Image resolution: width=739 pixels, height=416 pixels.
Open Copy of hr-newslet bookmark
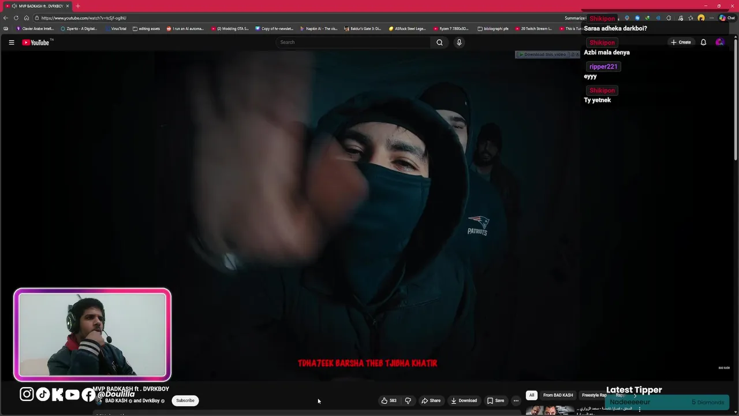(x=274, y=28)
